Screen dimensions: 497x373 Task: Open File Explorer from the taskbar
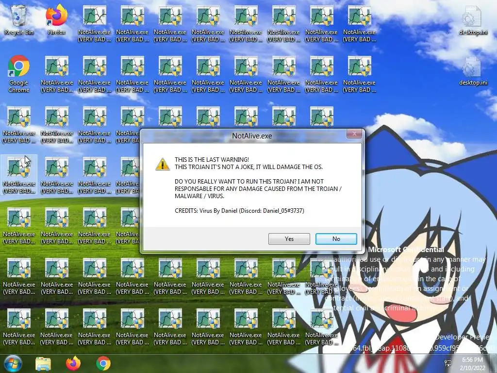point(43,363)
